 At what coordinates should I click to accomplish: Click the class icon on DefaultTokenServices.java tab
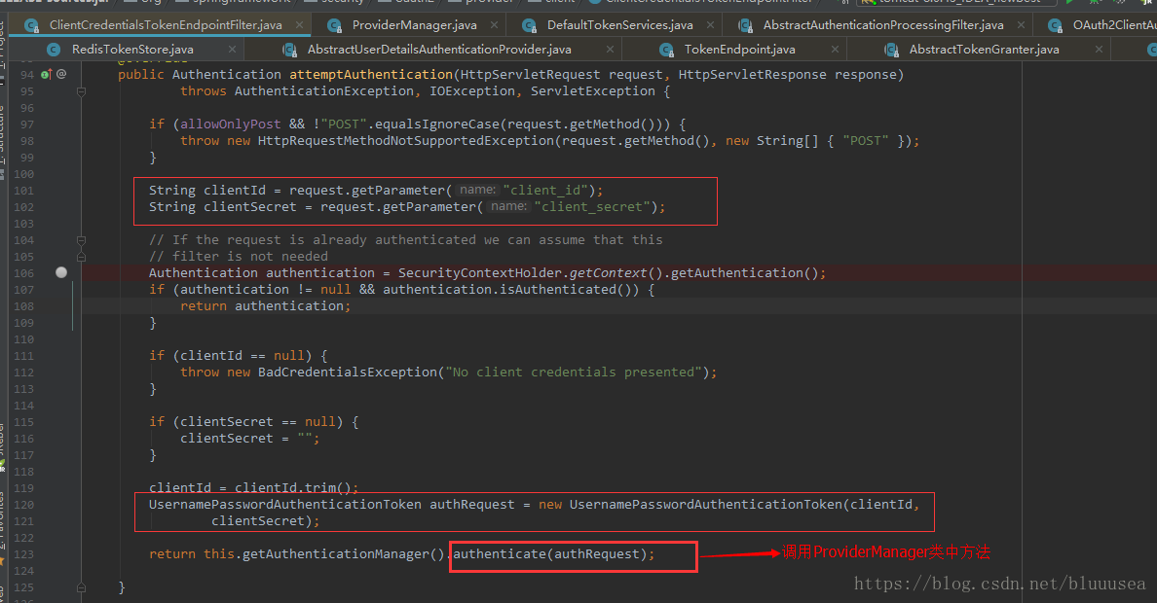point(529,25)
